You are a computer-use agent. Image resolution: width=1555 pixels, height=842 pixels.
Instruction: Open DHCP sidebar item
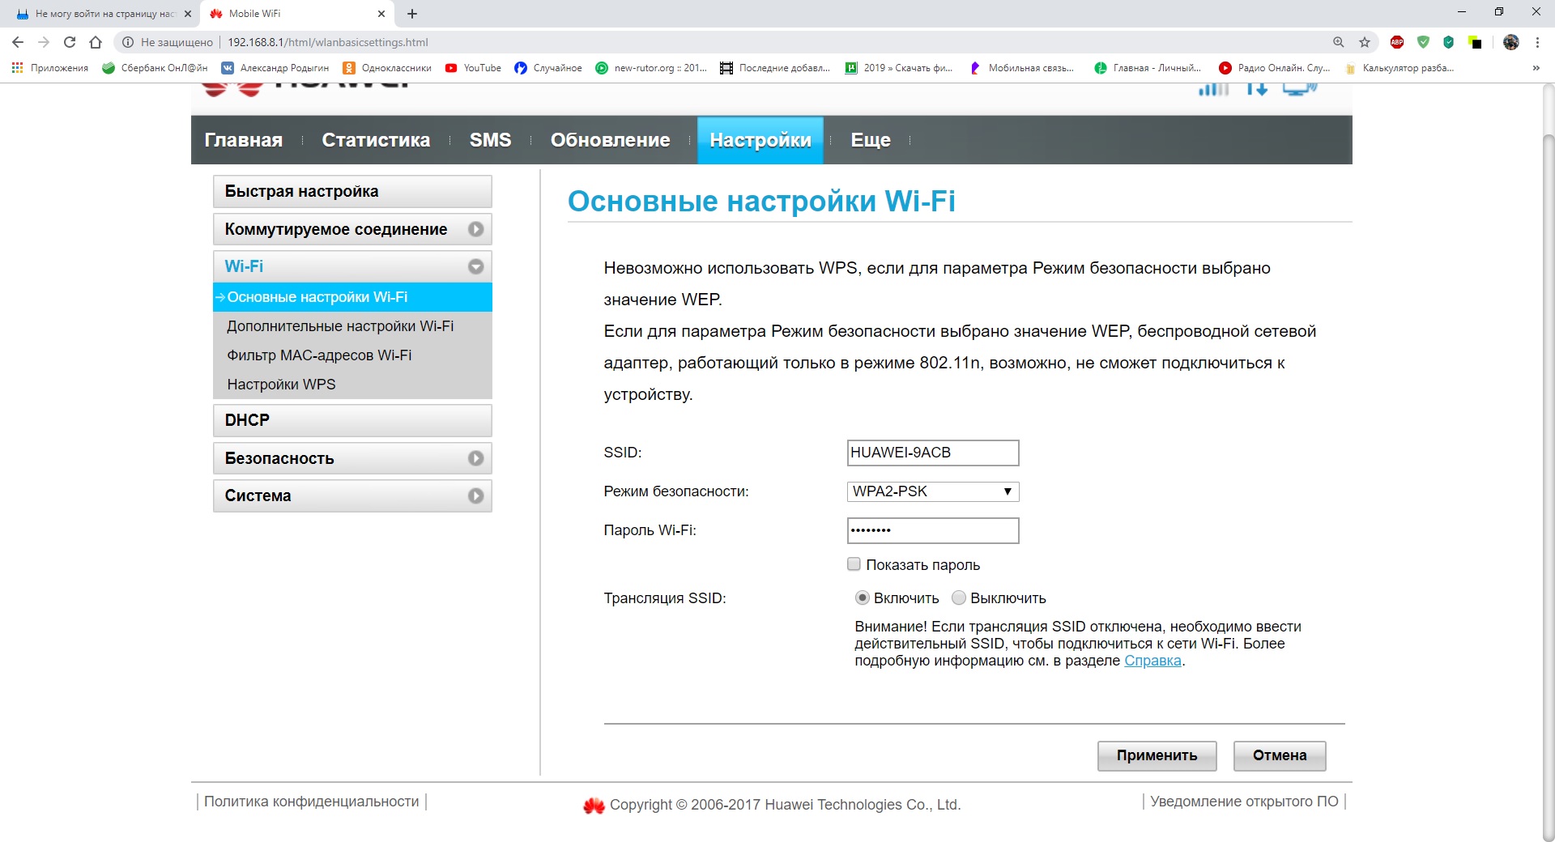coord(352,420)
